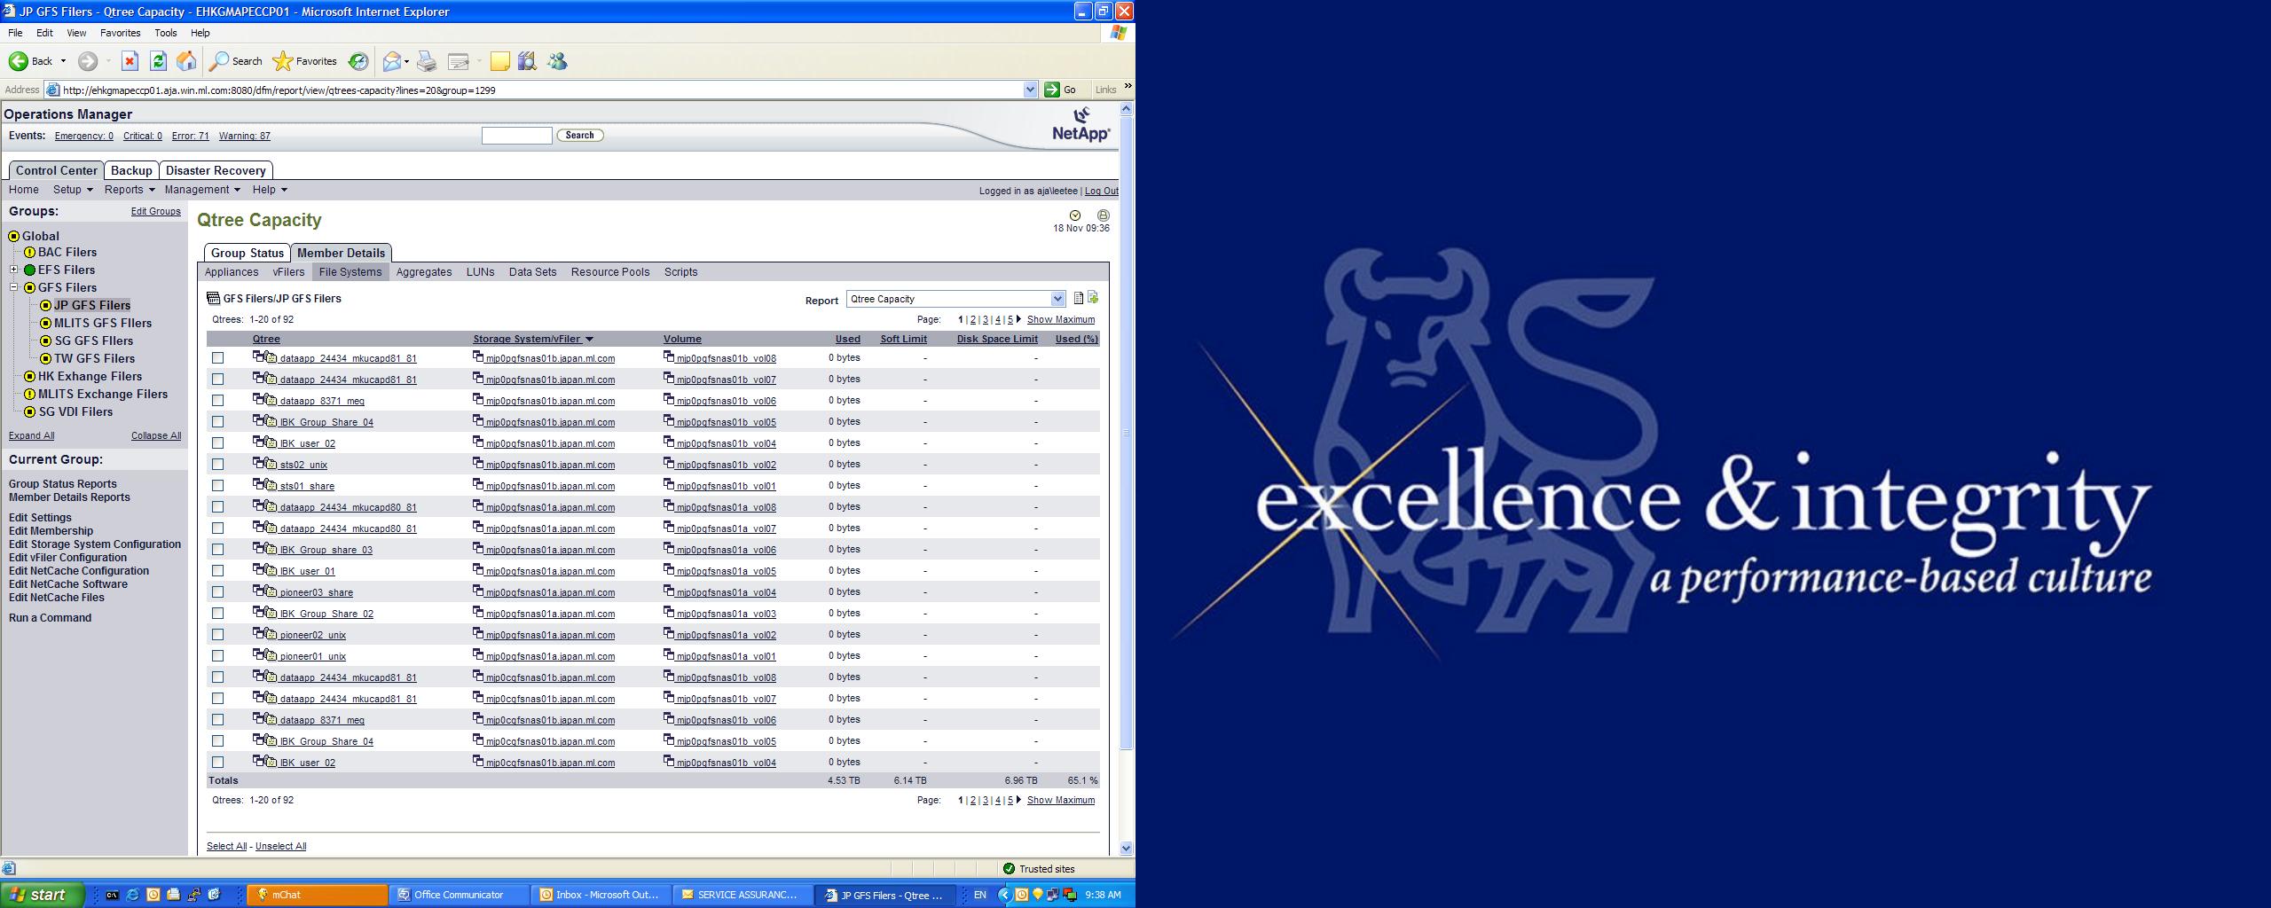Switch to the Backup tab
The image size is (2271, 908).
131,170
